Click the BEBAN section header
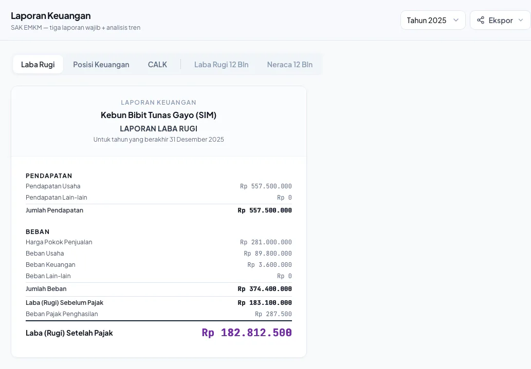The width and height of the screenshot is (531, 369). point(38,231)
